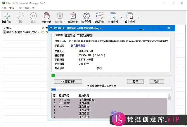Open the 计划任务 scheduler clock icon
This screenshot has height=127, width=187.
[x=100, y=16]
